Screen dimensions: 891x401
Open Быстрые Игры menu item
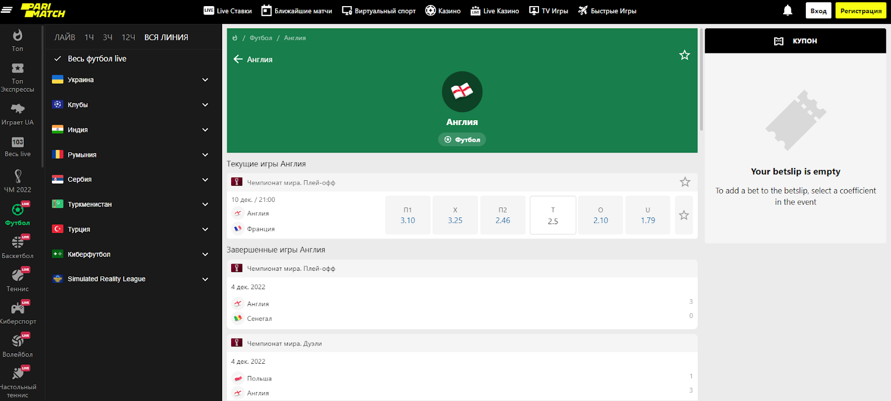point(607,11)
